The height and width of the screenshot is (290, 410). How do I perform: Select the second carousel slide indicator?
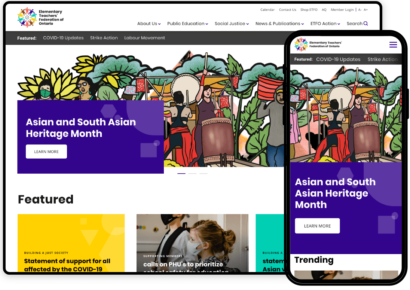coord(192,174)
